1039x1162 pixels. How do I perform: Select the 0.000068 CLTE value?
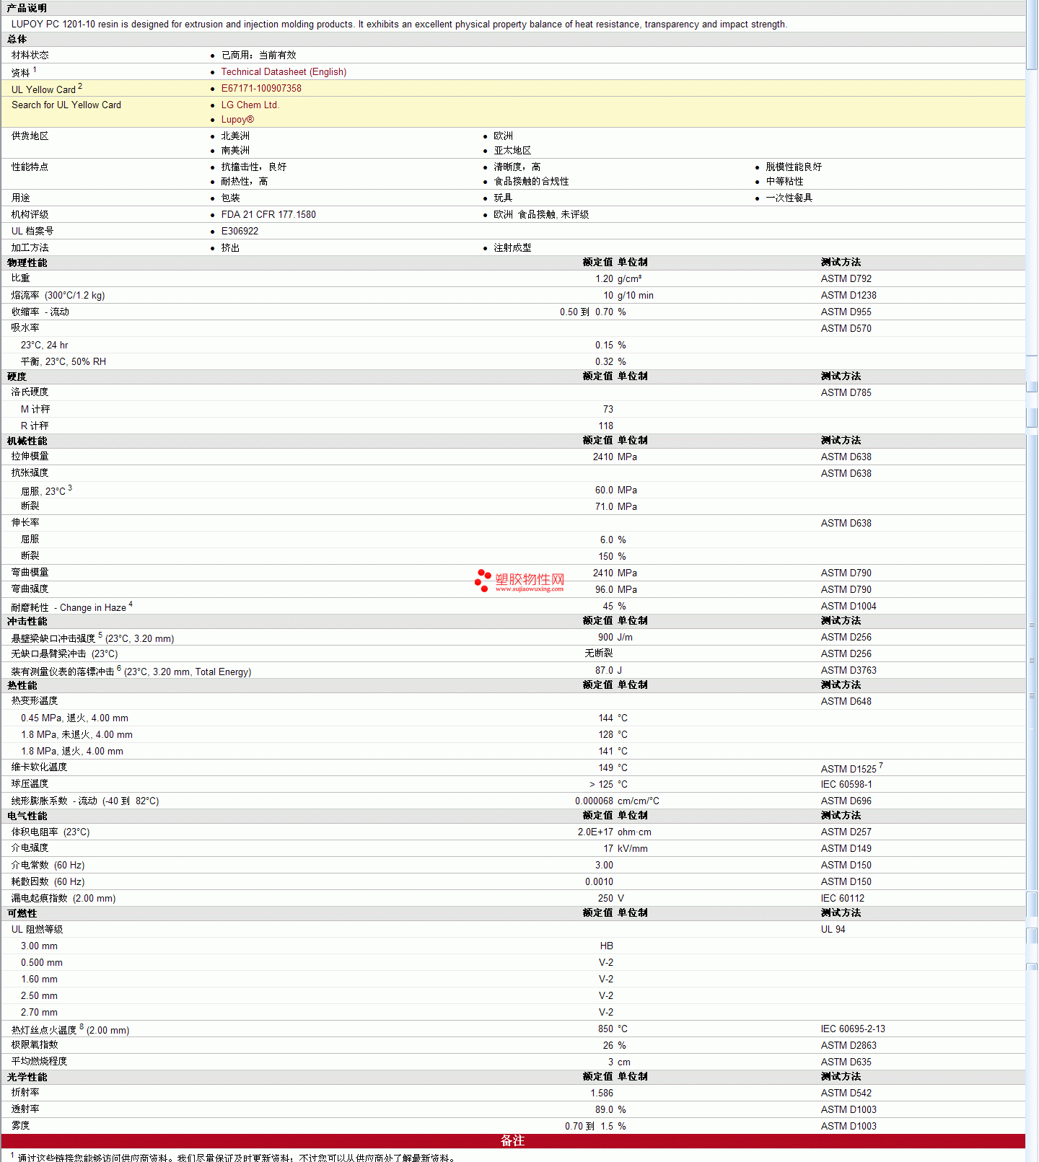[594, 801]
